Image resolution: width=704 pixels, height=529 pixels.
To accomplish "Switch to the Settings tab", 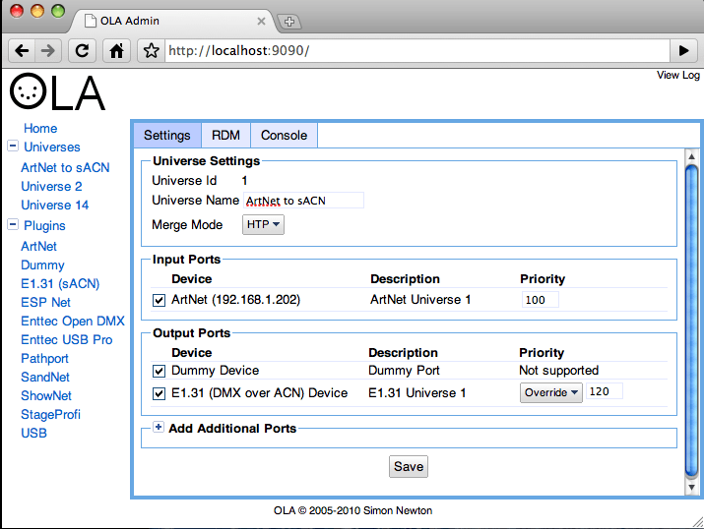I will click(167, 135).
